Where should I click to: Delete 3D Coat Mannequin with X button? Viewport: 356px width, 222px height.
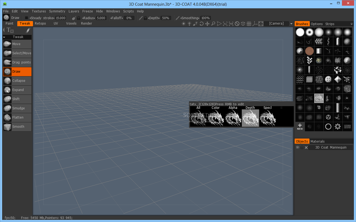[306, 147]
